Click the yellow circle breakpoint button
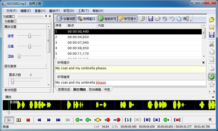Viewport: 218px width, 131px height. click(98, 120)
